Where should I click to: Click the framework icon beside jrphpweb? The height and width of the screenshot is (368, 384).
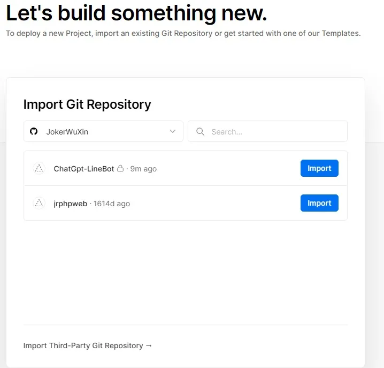[x=39, y=204]
